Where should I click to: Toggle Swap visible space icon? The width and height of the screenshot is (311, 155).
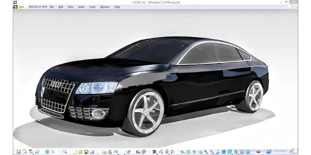pos(248,152)
